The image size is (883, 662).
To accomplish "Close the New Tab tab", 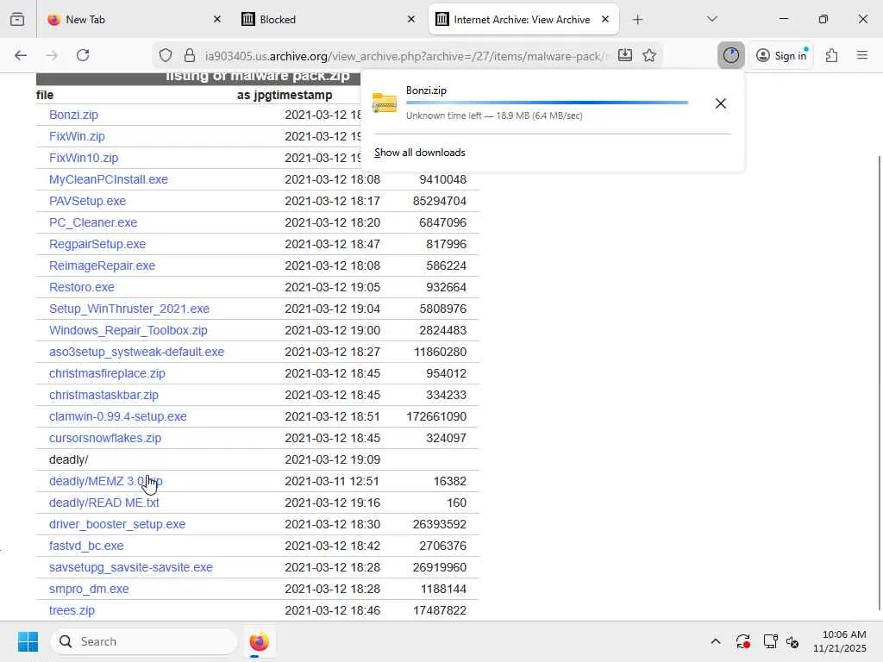I will pos(217,19).
